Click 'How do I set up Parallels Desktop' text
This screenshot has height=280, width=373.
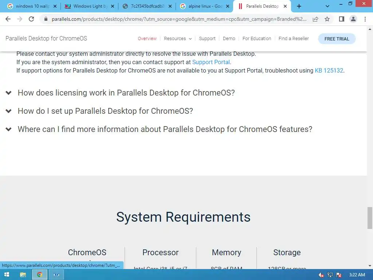tap(105, 111)
